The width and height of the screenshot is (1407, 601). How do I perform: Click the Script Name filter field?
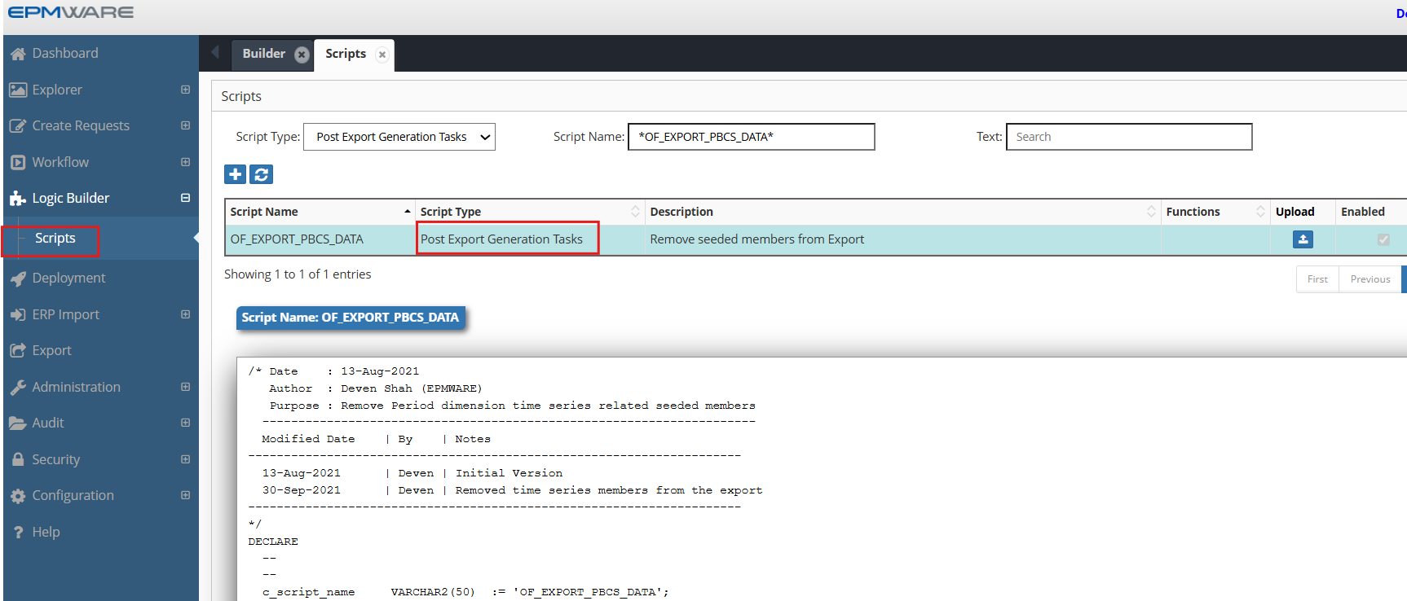(751, 137)
